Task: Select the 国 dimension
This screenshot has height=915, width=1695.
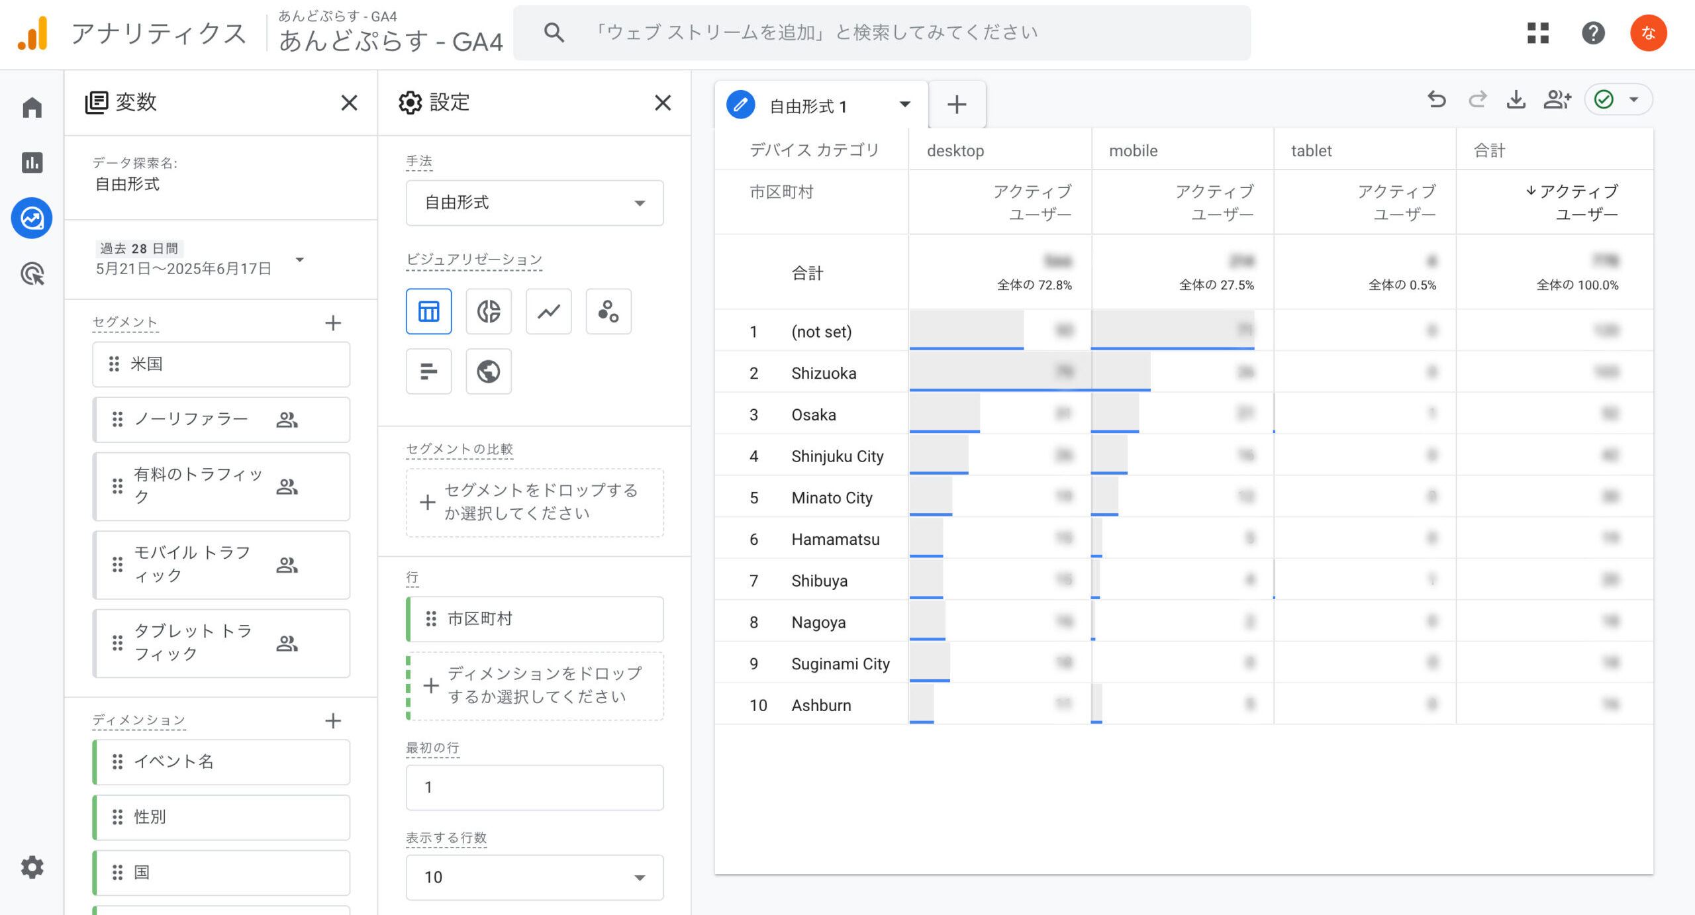Action: [x=221, y=873]
